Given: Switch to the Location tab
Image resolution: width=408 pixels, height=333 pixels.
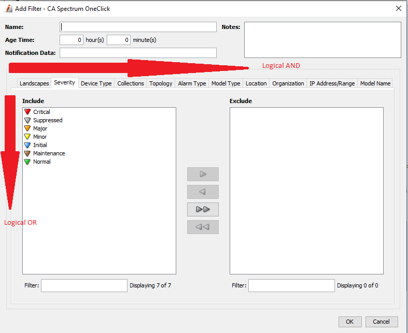Looking at the screenshot, I should [x=256, y=83].
